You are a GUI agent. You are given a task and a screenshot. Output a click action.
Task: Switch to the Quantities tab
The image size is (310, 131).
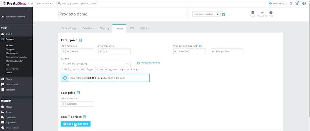(x=88, y=28)
